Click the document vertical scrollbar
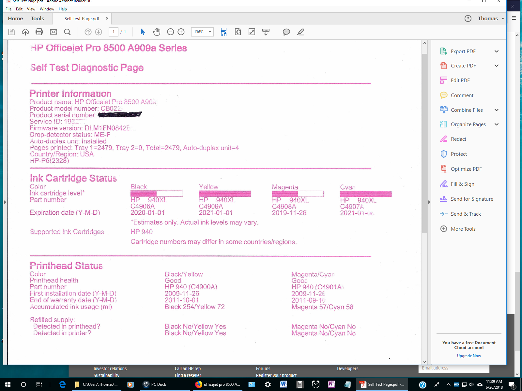This screenshot has width=522, height=391. [424, 143]
